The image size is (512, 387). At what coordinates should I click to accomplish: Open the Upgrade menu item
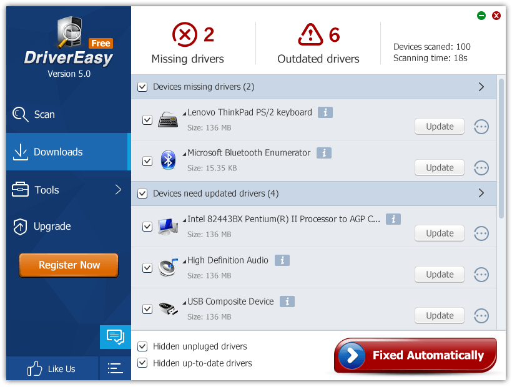tap(52, 227)
